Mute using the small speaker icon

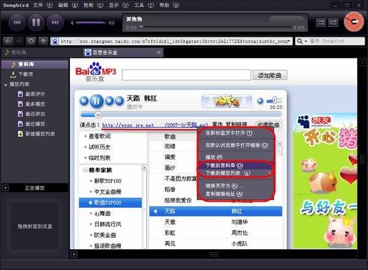click(x=72, y=23)
